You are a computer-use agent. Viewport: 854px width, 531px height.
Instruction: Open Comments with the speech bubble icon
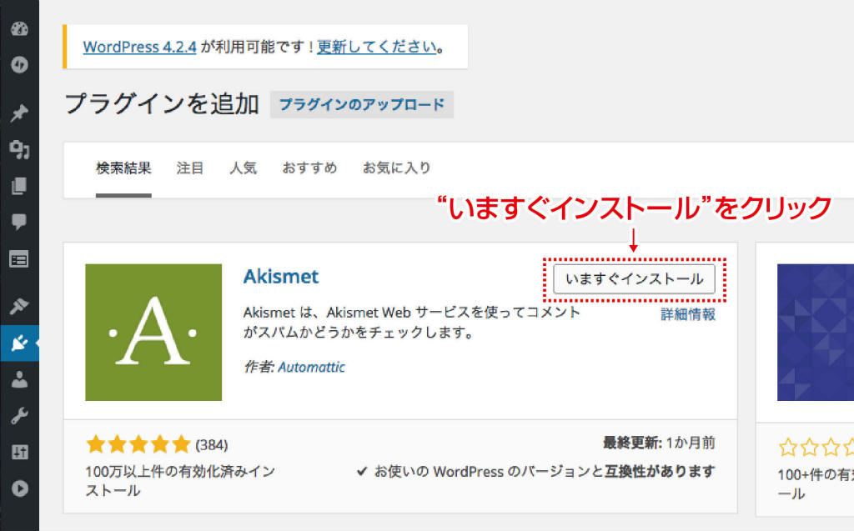pyautogui.click(x=19, y=222)
